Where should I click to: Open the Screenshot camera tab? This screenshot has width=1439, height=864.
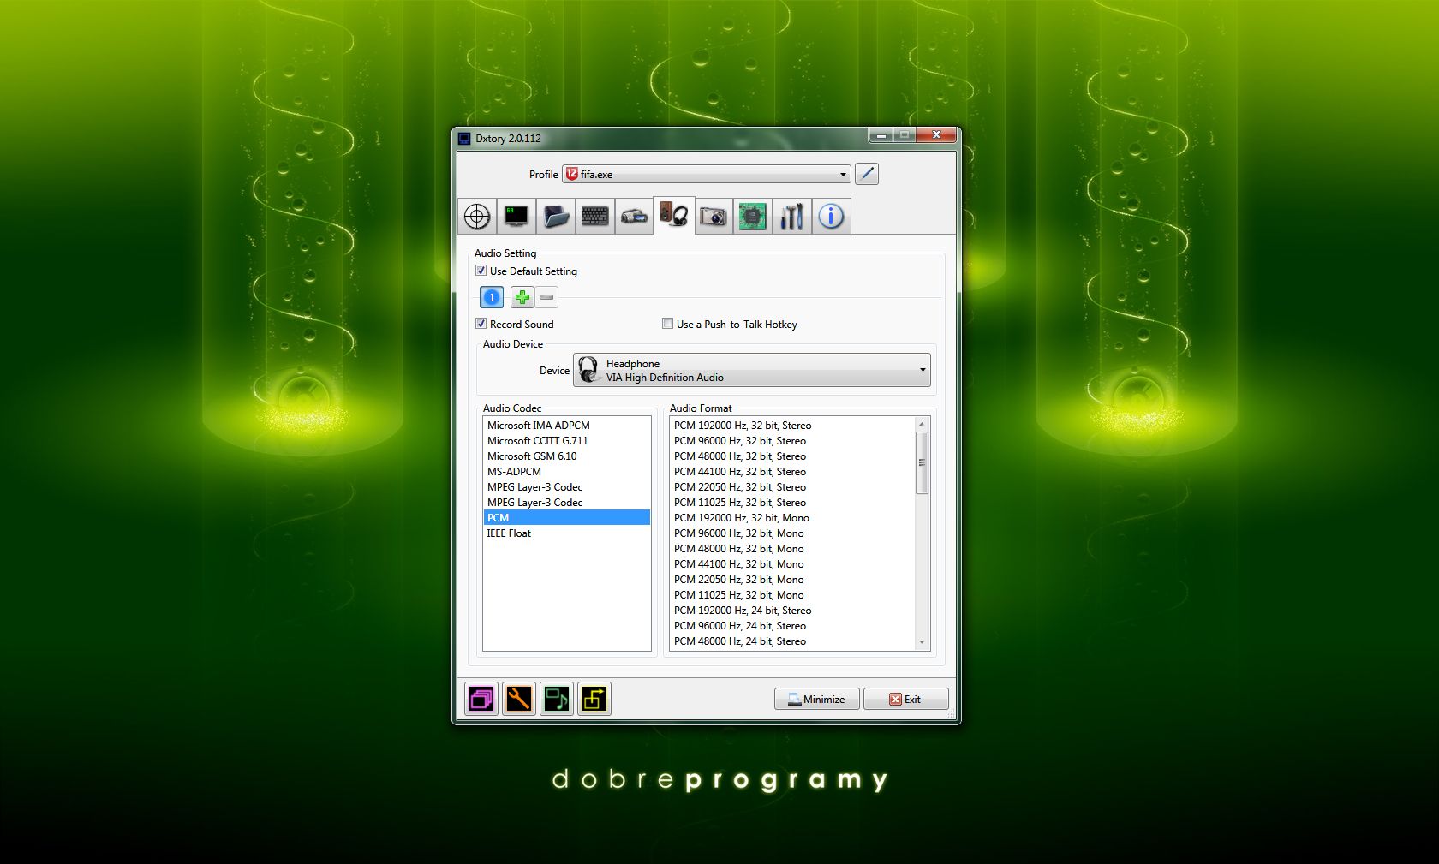(714, 217)
